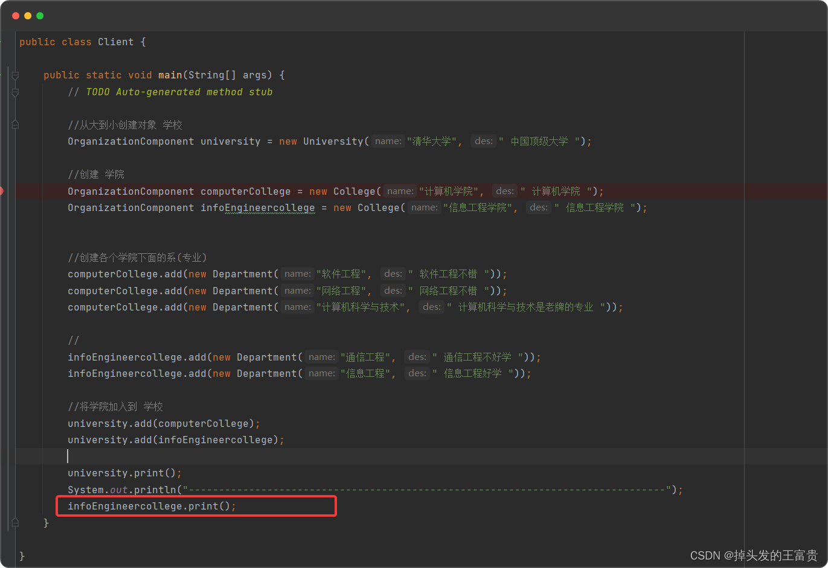
Task: Click the System.out.println dashed line statement
Action: 376,490
